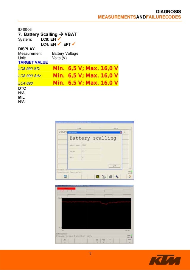Click the orange check mark after 'LC8: EFI'
This screenshot has width=190, height=270.
[x=59, y=39]
